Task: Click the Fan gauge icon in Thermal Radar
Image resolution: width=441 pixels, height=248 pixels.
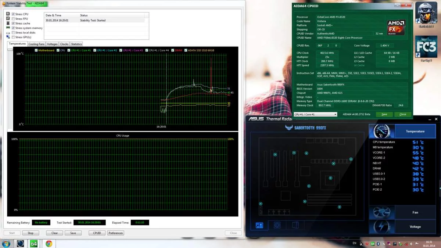Action: [381, 212]
